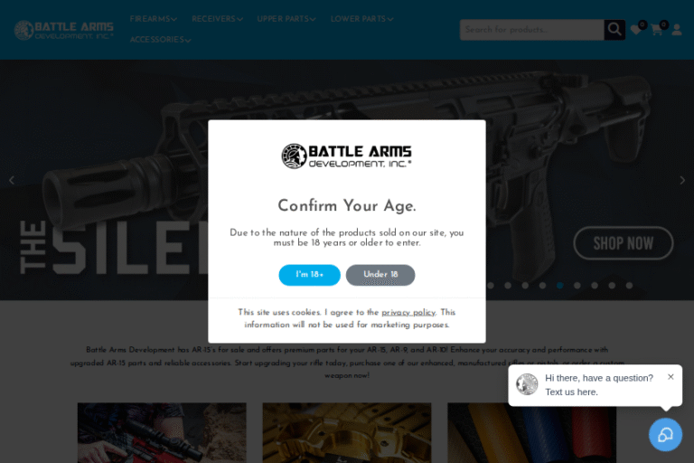The width and height of the screenshot is (694, 463).
Task: Open the Upper Parts menu
Action: 286,19
